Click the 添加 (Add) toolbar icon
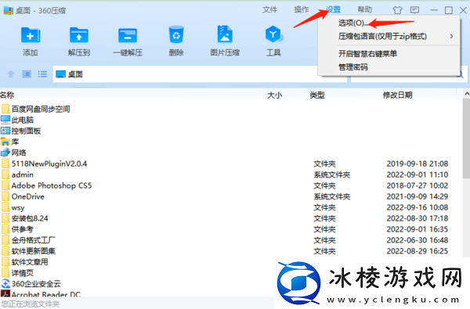Viewport: 470px width, 309px height. (31, 35)
